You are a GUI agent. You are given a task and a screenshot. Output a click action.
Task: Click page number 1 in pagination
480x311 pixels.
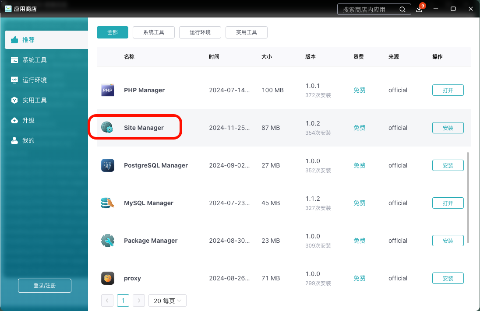[x=123, y=301]
